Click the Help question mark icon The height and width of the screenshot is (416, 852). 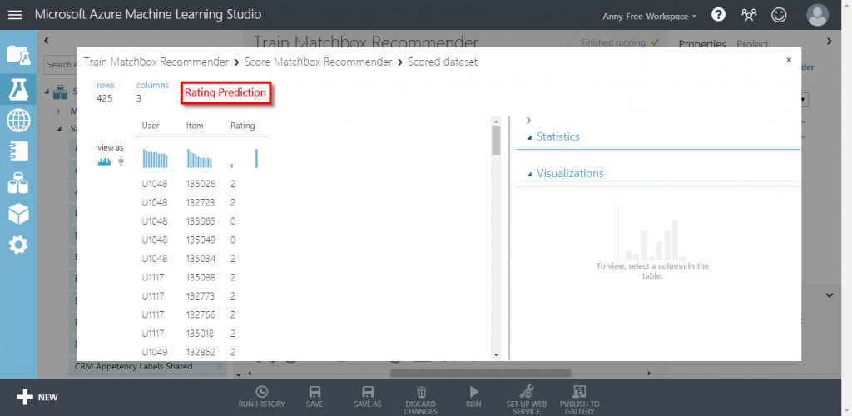718,15
